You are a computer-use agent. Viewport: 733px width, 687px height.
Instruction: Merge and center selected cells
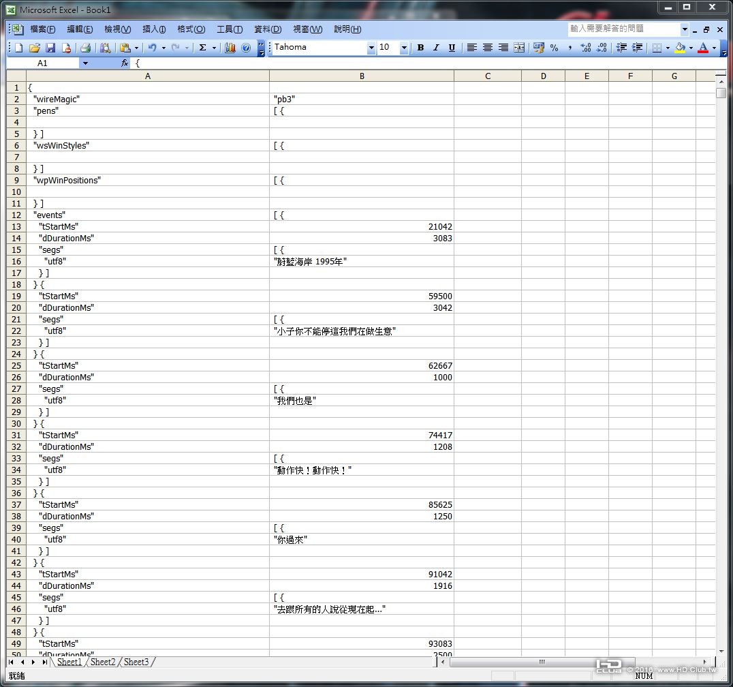tap(519, 48)
